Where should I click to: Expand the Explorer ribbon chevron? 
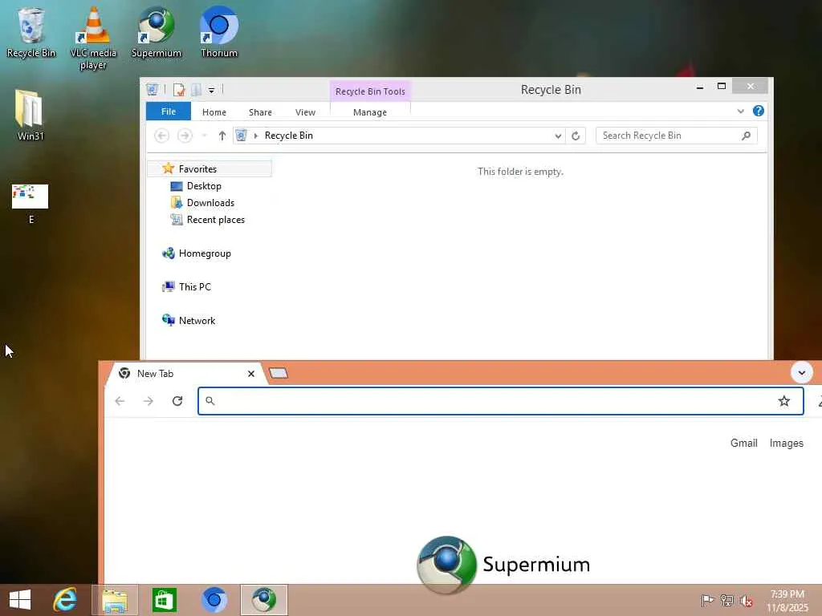click(740, 111)
